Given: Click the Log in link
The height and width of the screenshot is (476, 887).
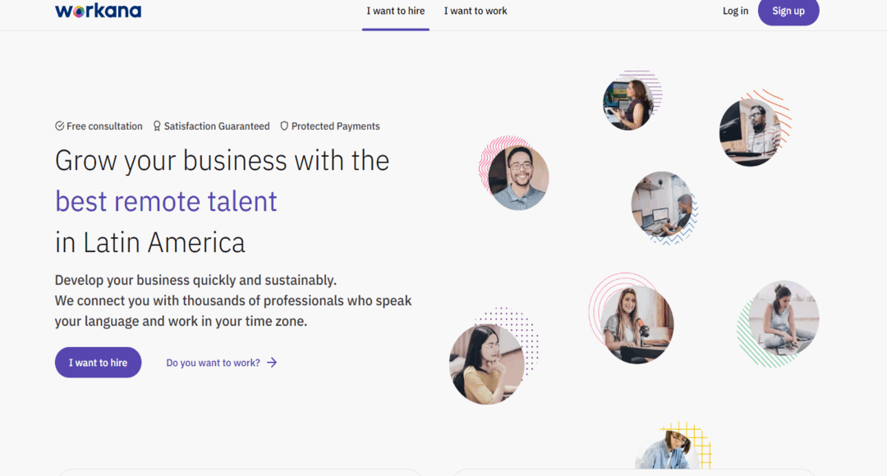Looking at the screenshot, I should pos(734,11).
